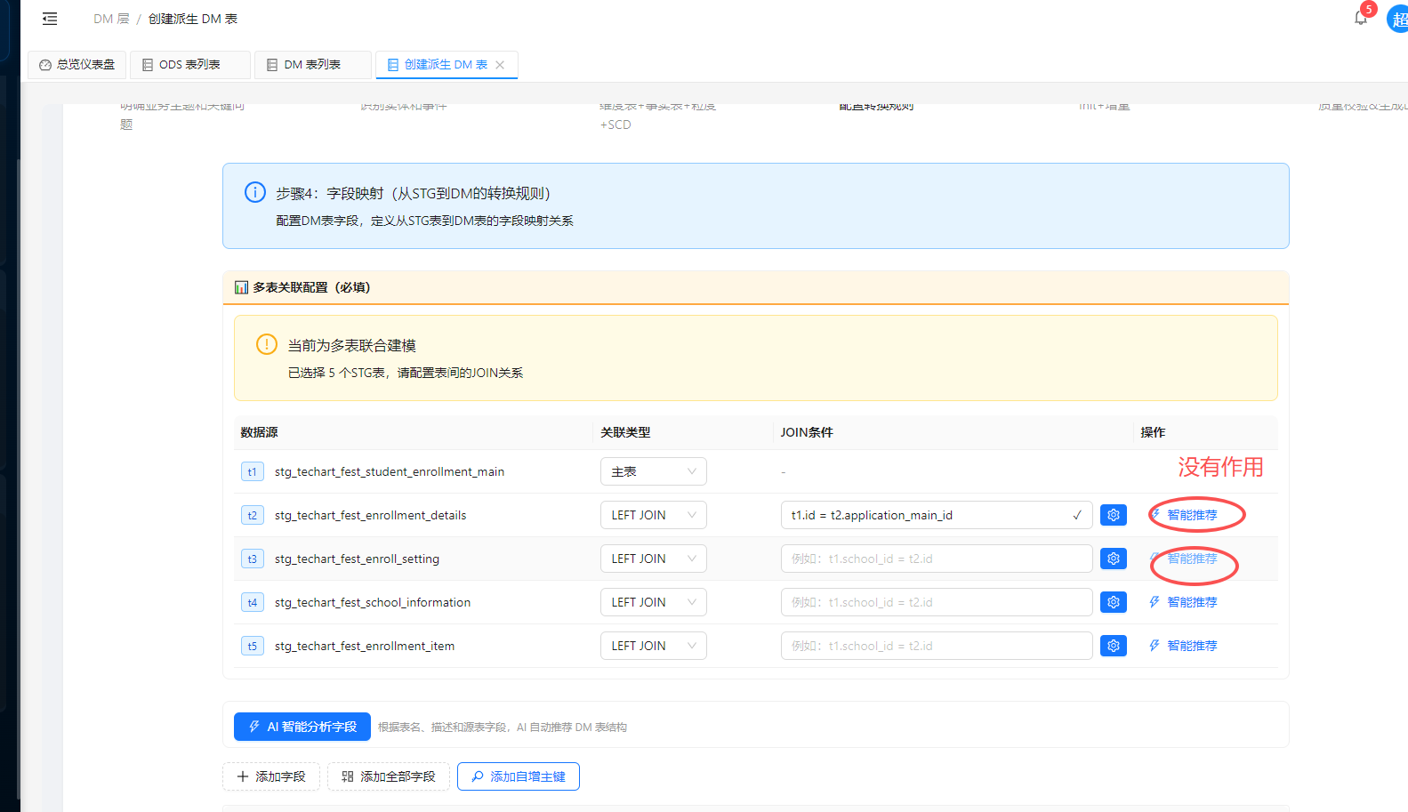1408x812 pixels.
Task: Open 关联类型 dropdown for t1 主表 row
Action: [x=653, y=471]
